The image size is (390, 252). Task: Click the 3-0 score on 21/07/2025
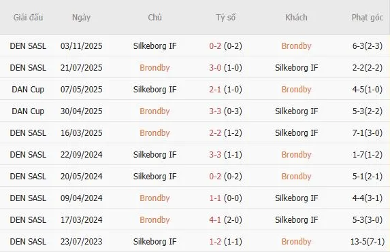coord(215,67)
